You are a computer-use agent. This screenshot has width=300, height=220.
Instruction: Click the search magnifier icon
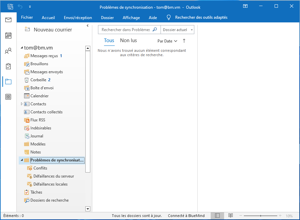(155, 29)
